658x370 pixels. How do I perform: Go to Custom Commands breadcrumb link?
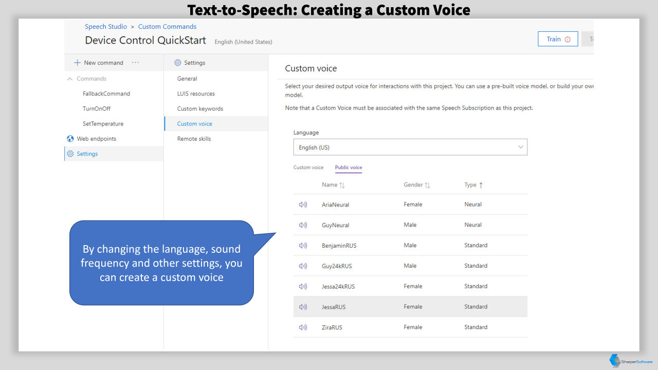167,27
